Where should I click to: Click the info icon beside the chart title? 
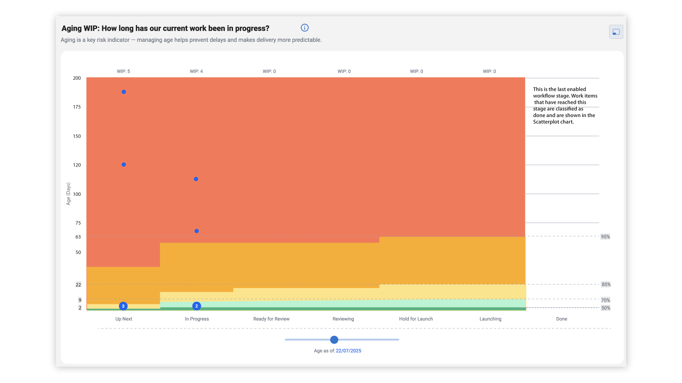tap(304, 28)
